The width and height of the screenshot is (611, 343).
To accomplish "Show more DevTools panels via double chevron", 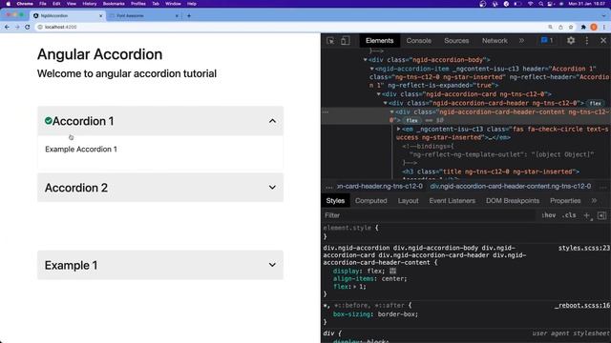I will click(x=521, y=40).
